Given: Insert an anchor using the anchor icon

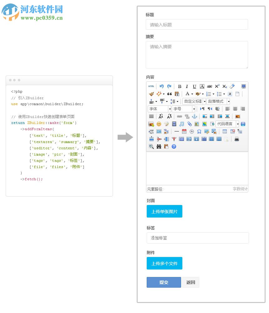Looking at the screenshot, I should pos(195,116).
